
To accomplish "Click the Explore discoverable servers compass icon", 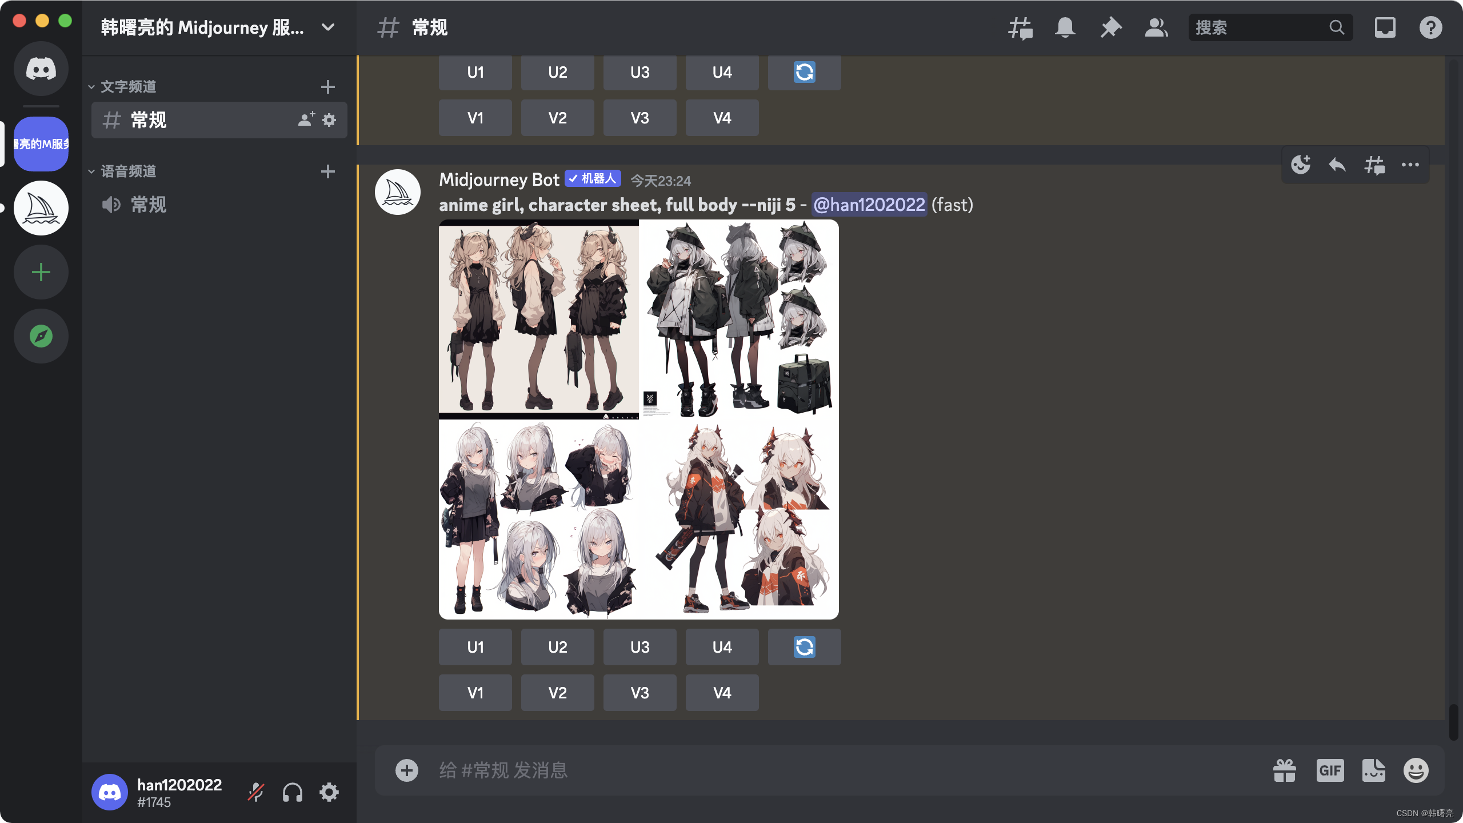I will [x=41, y=336].
